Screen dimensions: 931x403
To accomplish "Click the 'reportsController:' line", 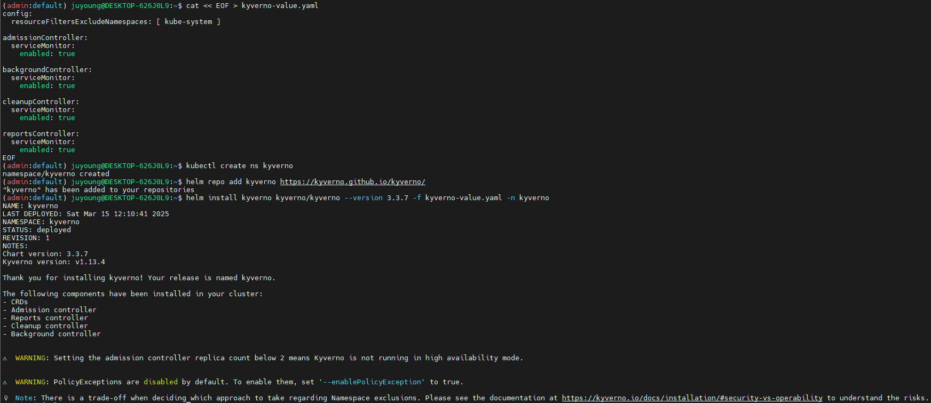I will coord(41,134).
